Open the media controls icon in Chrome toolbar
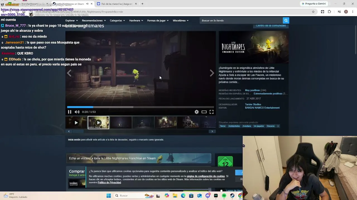The height and width of the screenshot is (200, 357). [339, 12]
